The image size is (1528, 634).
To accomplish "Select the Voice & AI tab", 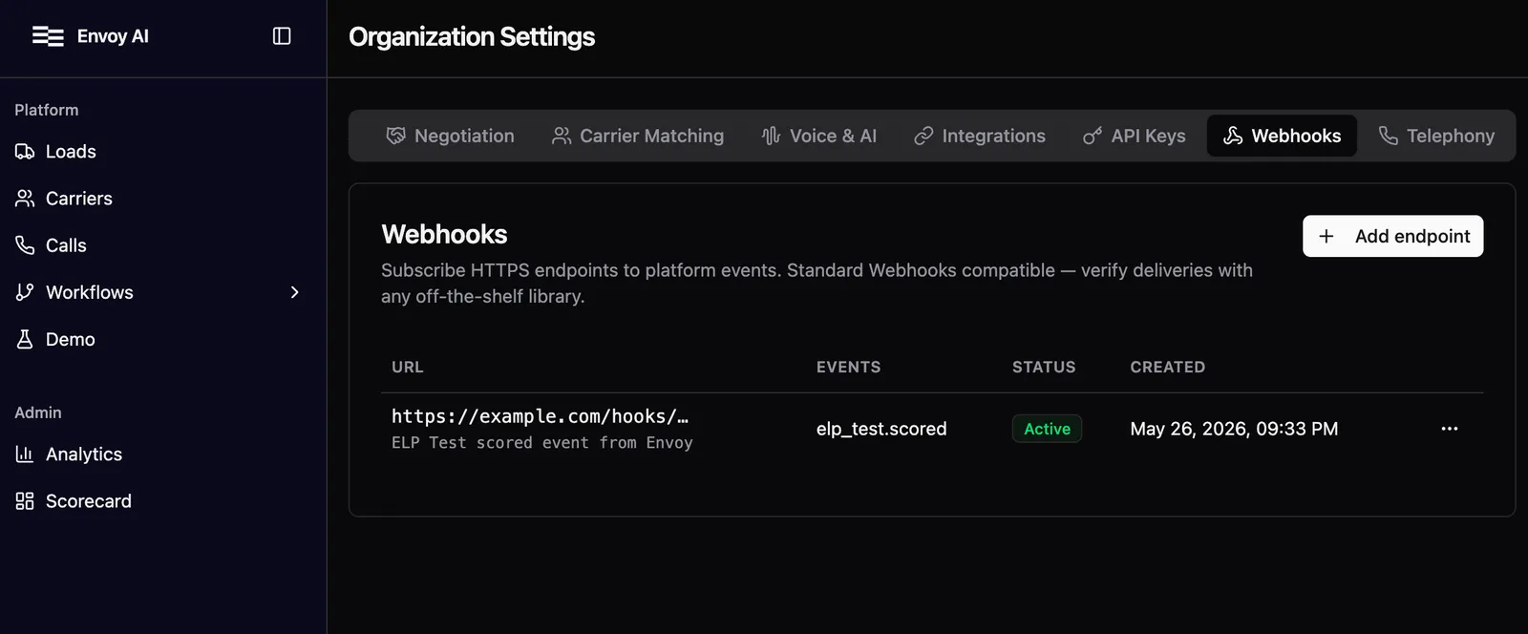I will (x=819, y=136).
